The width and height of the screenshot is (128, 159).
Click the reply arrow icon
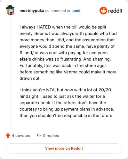[x=39, y=135]
